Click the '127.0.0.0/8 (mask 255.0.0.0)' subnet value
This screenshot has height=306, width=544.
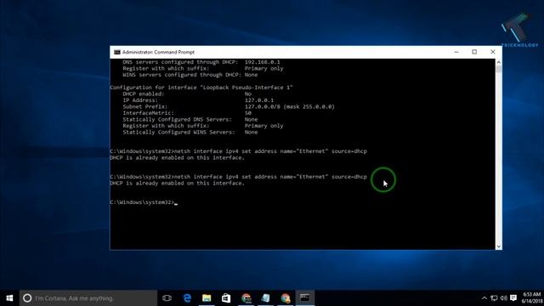pyautogui.click(x=290, y=106)
